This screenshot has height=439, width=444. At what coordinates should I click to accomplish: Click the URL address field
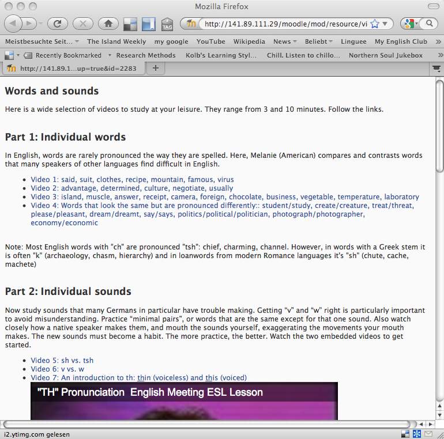[283, 24]
